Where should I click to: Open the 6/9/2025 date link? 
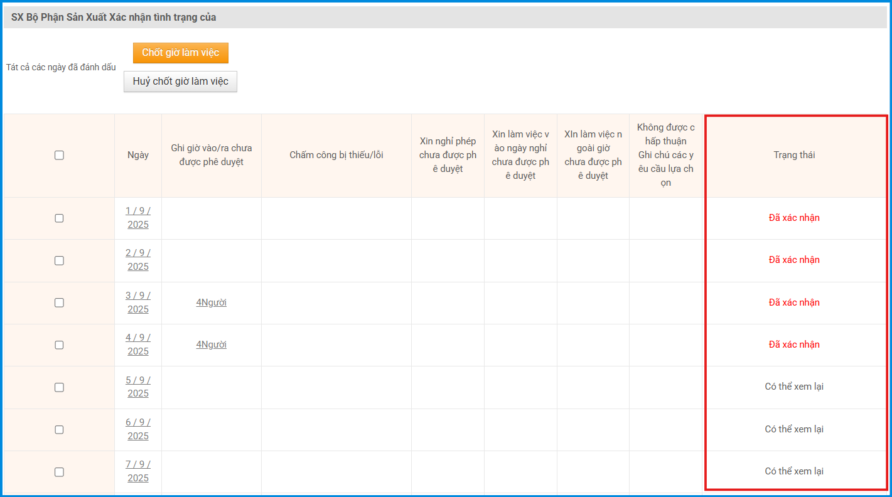coord(138,429)
